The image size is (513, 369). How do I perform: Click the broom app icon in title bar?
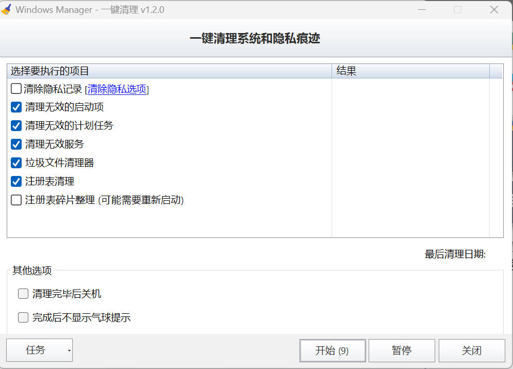pos(7,9)
